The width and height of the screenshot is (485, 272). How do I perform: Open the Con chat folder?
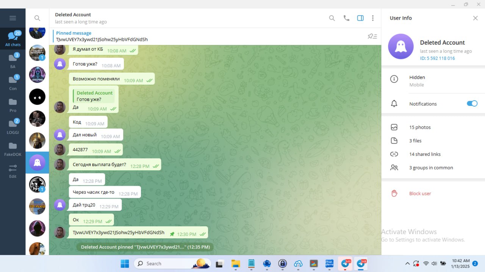13,82
